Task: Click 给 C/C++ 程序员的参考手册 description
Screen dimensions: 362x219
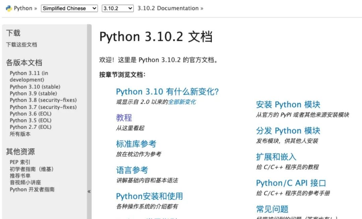Action: [293, 193]
